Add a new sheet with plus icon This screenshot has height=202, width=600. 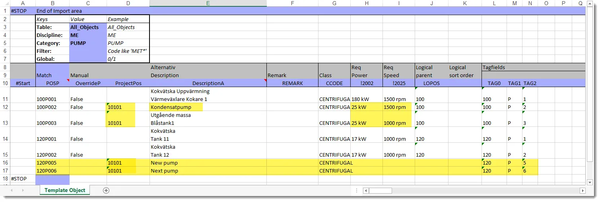pyautogui.click(x=106, y=190)
